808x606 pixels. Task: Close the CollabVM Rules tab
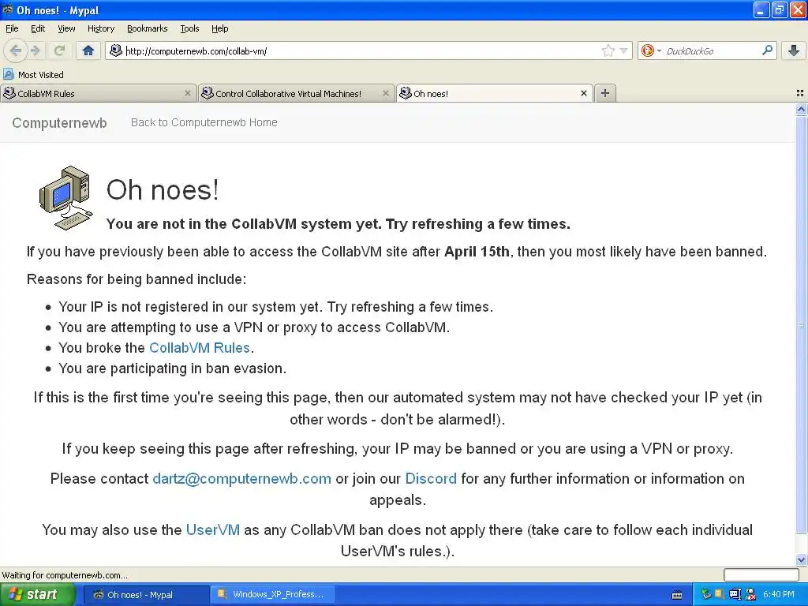(188, 93)
